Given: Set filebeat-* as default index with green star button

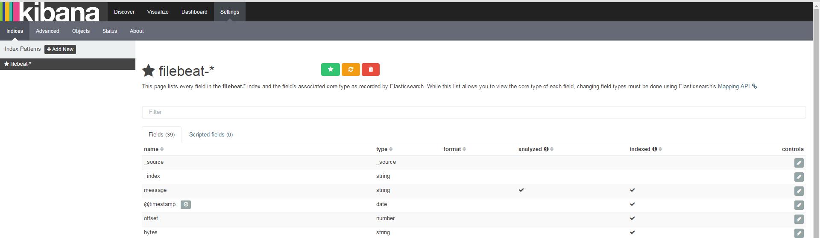Looking at the screenshot, I should pos(331,70).
